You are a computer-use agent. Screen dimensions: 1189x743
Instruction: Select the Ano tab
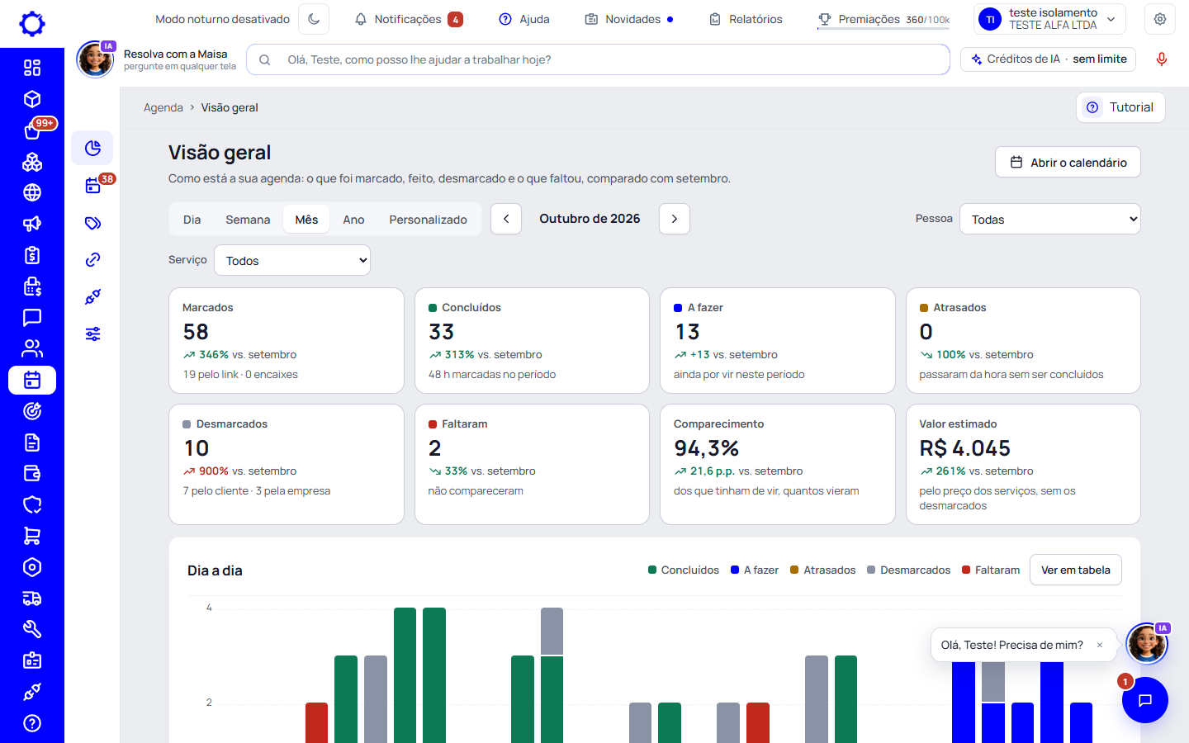tap(353, 220)
